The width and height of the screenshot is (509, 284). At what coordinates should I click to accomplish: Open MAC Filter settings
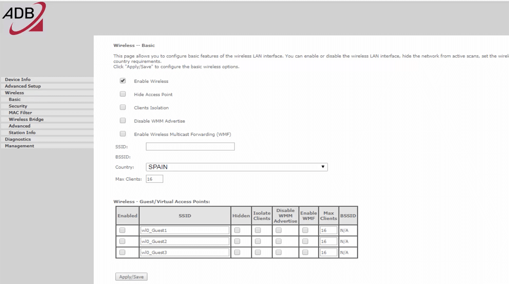[x=20, y=113]
